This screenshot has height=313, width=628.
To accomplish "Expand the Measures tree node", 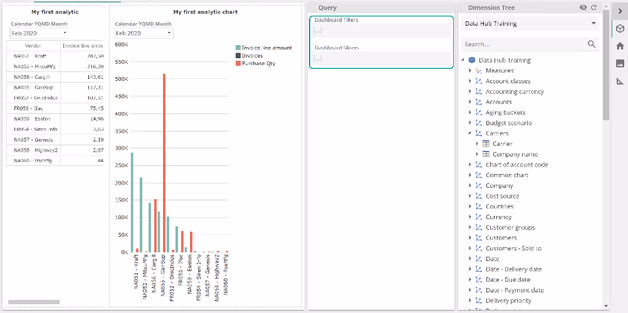I will (x=470, y=71).
